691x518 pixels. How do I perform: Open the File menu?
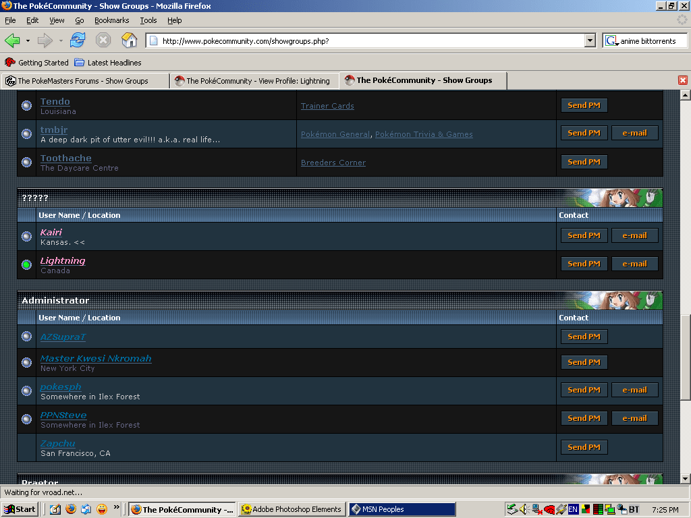(x=10, y=20)
